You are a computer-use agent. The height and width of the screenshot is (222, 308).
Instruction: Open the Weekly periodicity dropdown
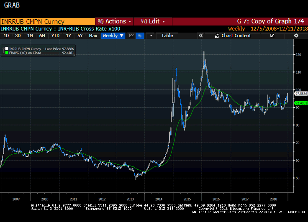click(113, 36)
